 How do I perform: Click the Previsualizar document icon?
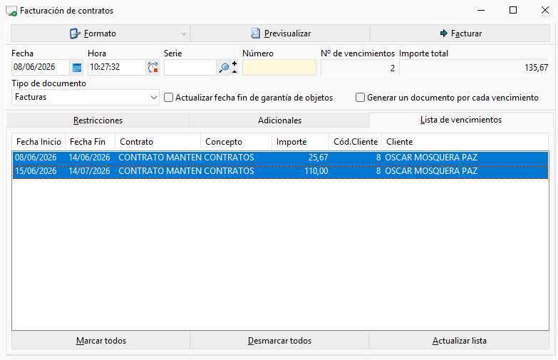255,34
